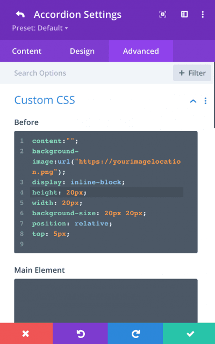215x344 pixels.
Task: Select the Advanced tab
Action: 141,51
